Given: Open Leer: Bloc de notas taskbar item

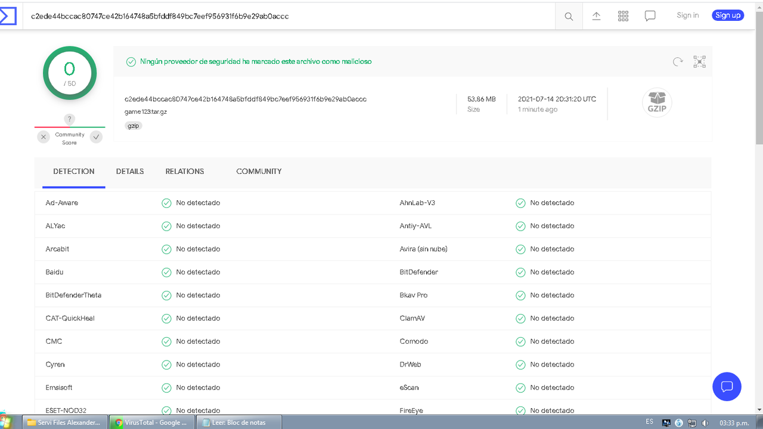Looking at the screenshot, I should click(x=239, y=422).
